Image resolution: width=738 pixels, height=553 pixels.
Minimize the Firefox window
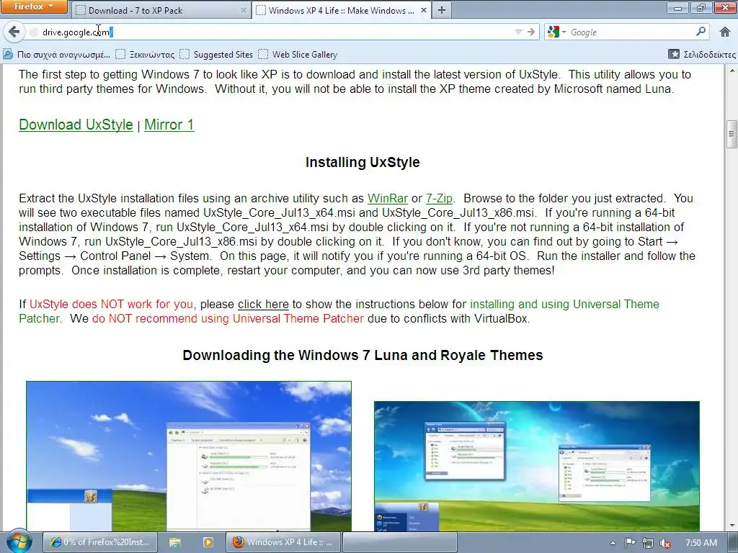(x=677, y=7)
